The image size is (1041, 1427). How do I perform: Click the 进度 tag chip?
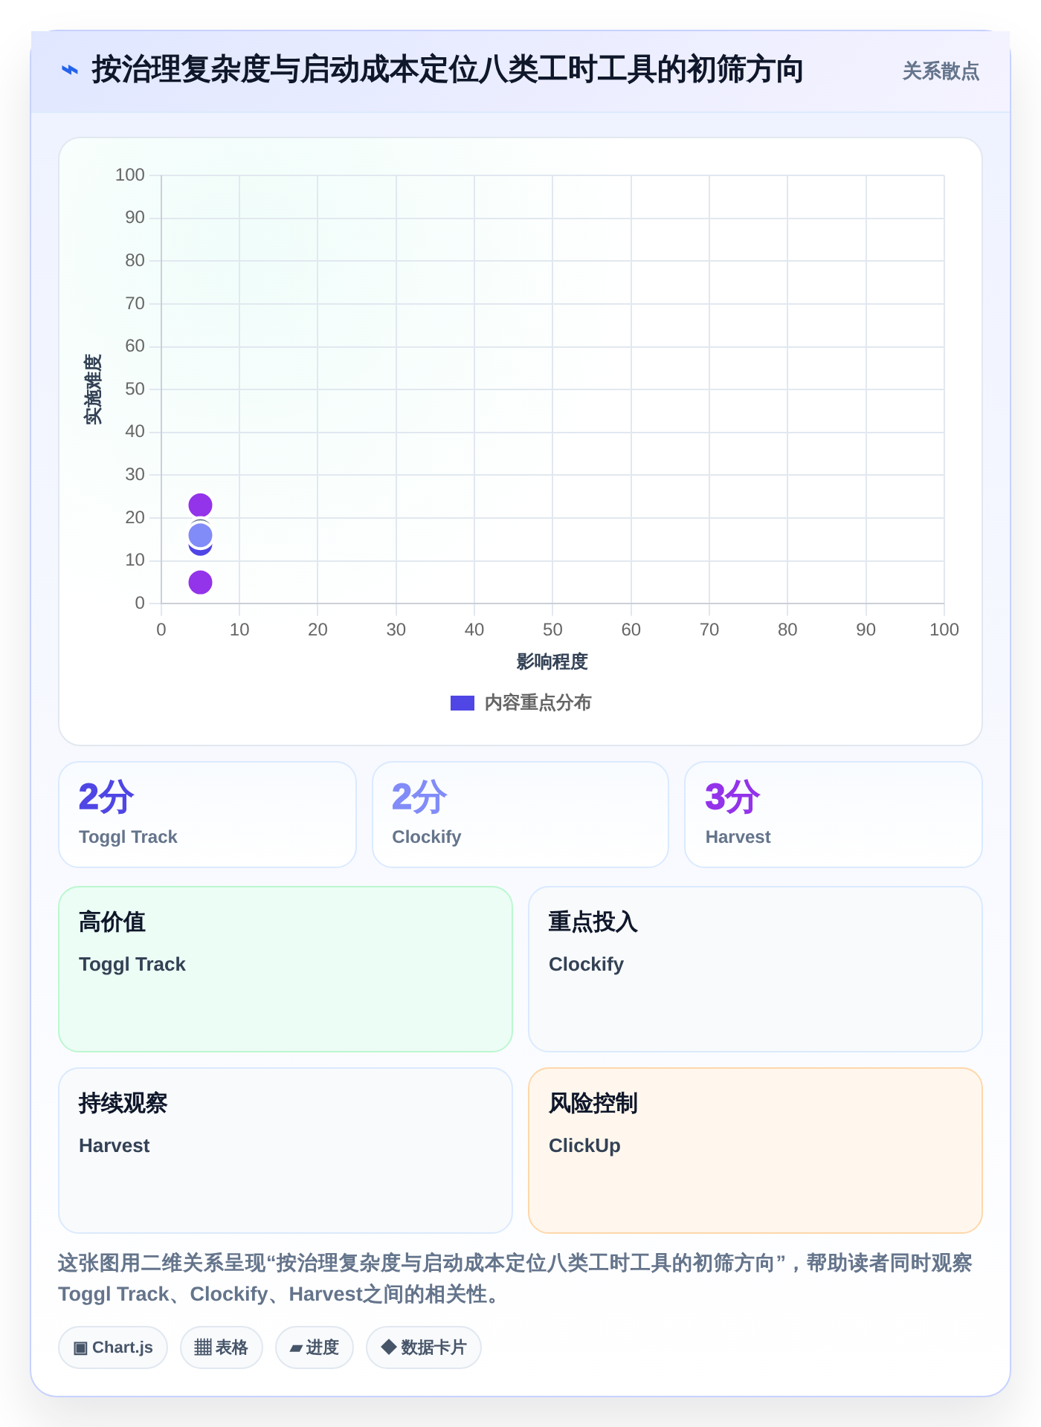click(315, 1347)
